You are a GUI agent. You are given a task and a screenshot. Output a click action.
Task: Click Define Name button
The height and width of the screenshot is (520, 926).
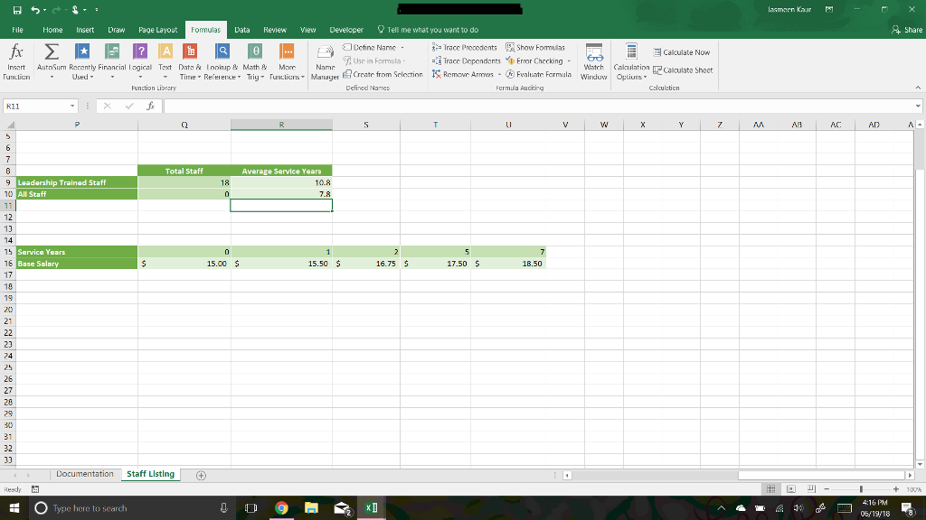(370, 47)
